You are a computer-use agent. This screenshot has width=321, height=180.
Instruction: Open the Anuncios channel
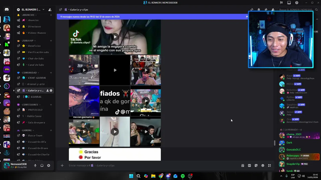pyautogui.click(x=34, y=20)
